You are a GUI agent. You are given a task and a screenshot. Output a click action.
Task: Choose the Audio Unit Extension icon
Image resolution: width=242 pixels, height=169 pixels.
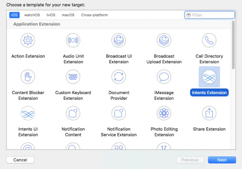[x=73, y=40]
